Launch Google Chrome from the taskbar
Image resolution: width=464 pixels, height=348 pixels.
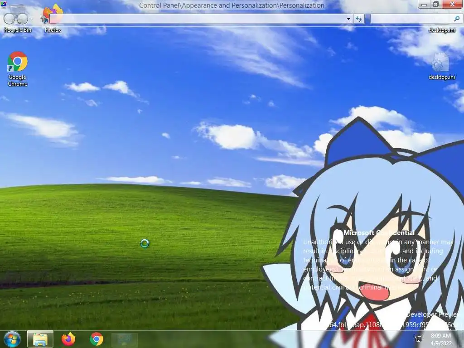click(97, 339)
